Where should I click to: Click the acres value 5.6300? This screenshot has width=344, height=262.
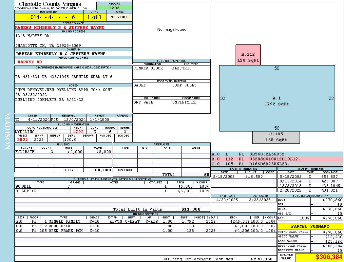pyautogui.click(x=119, y=17)
